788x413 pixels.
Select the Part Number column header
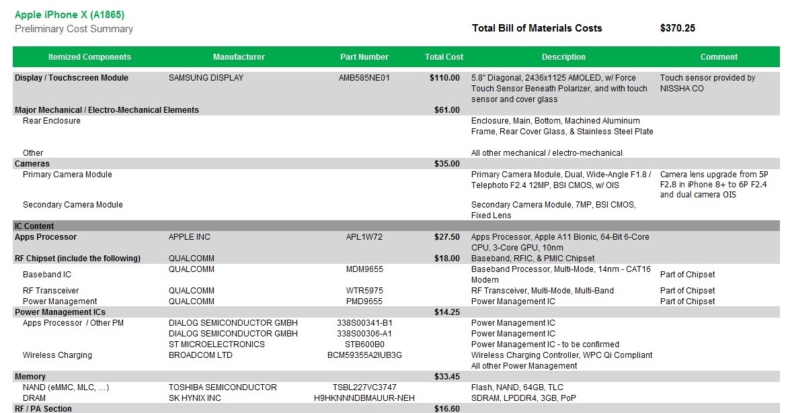point(364,56)
